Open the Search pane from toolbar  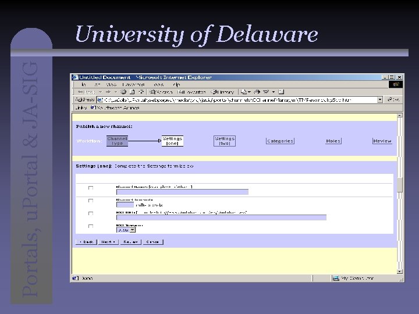[161, 92]
